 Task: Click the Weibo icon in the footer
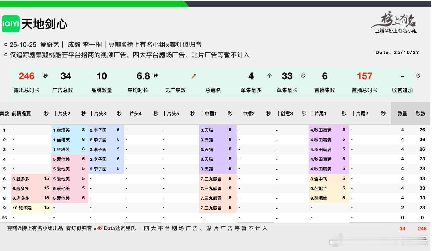tap(100, 228)
